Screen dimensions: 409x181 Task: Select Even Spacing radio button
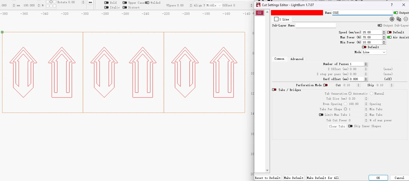(346, 104)
